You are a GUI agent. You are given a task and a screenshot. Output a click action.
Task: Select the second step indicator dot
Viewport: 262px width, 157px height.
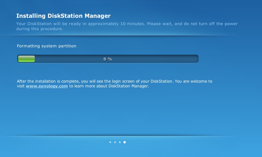(x=115, y=142)
